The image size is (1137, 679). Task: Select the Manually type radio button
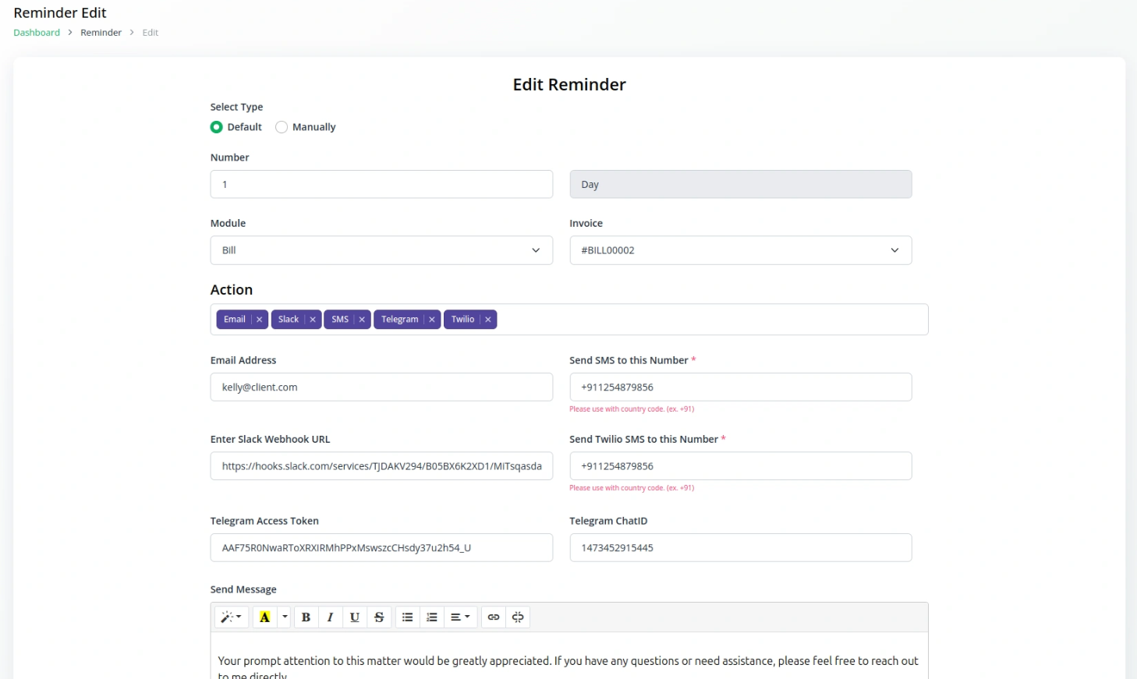point(282,127)
